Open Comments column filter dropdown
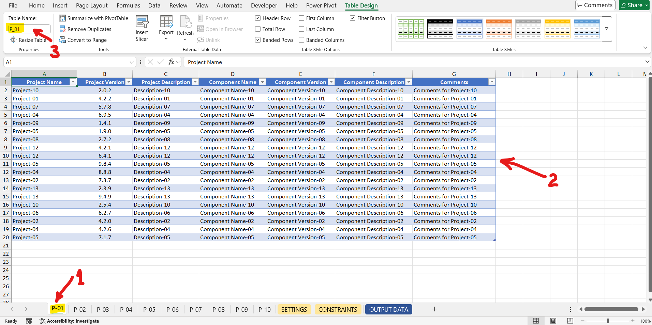This screenshot has height=325, width=652. point(492,82)
